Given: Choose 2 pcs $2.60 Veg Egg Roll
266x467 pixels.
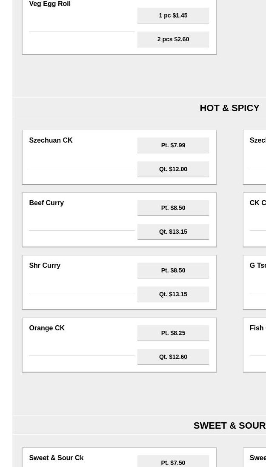Looking at the screenshot, I should (x=173, y=39).
